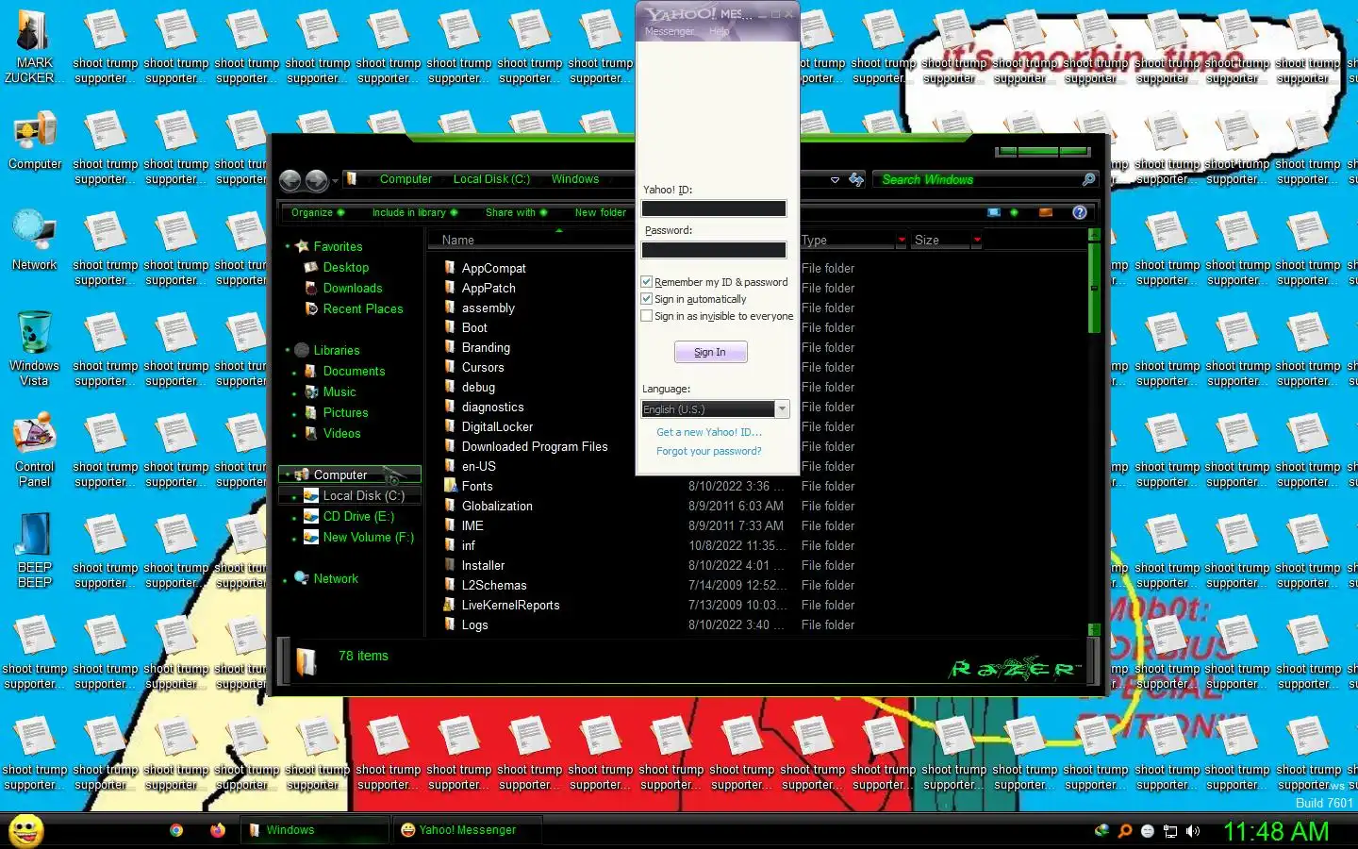Toggle Remember my ID & password checkbox
Viewport: 1358px width, 849px height.
pyautogui.click(x=646, y=281)
